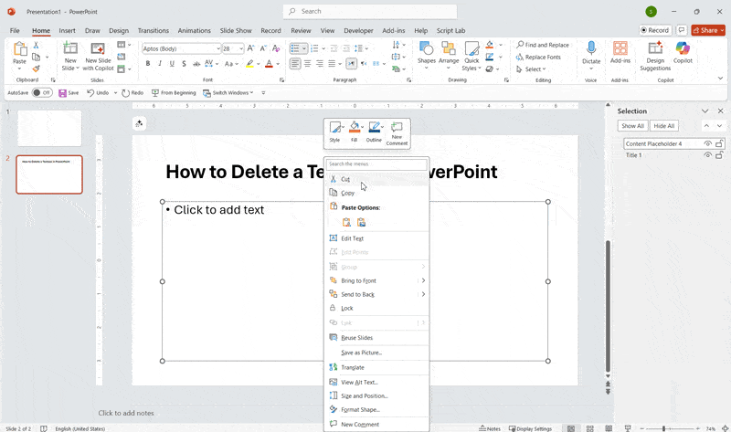Click New Slide with Copilot icon
This screenshot has width=731, height=432.
(98, 49)
